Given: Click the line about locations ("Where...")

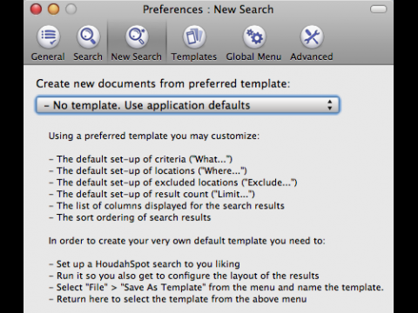Looking at the screenshot, I should click(x=148, y=170).
